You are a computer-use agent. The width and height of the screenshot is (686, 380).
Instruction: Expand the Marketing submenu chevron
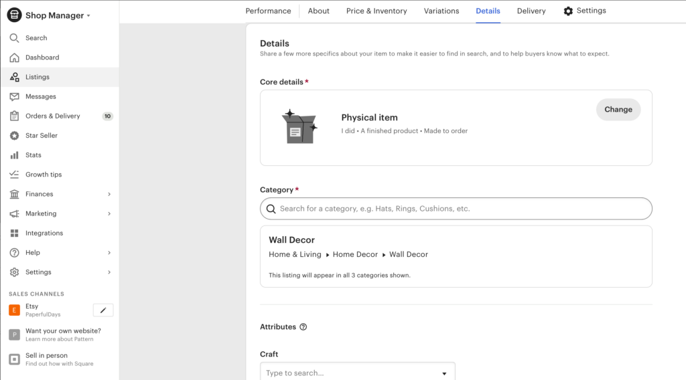(109, 213)
